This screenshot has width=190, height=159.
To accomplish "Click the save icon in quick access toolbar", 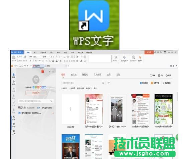I will [x=15, y=66].
